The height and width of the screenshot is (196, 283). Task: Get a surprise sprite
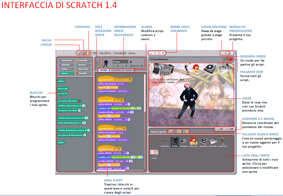click(186, 131)
